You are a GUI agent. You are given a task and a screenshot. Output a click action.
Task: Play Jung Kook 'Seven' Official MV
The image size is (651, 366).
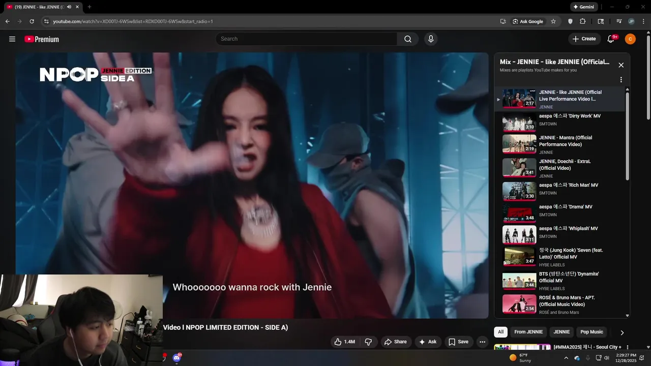pos(559,257)
